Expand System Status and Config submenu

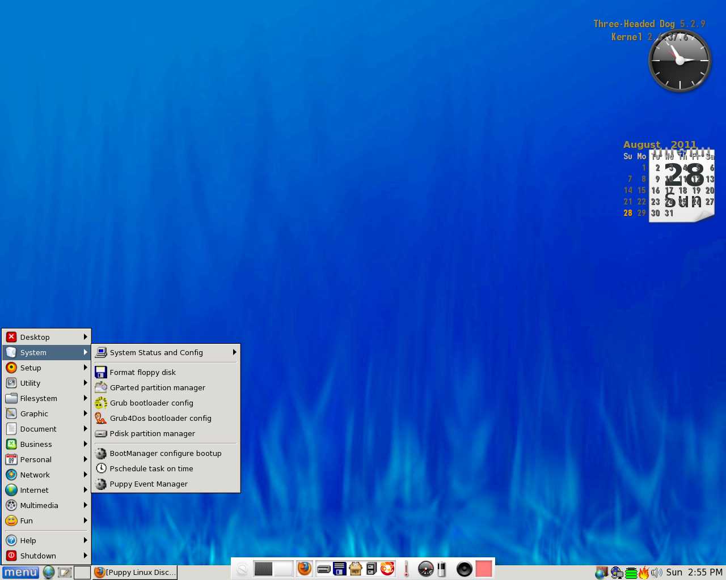pos(166,352)
